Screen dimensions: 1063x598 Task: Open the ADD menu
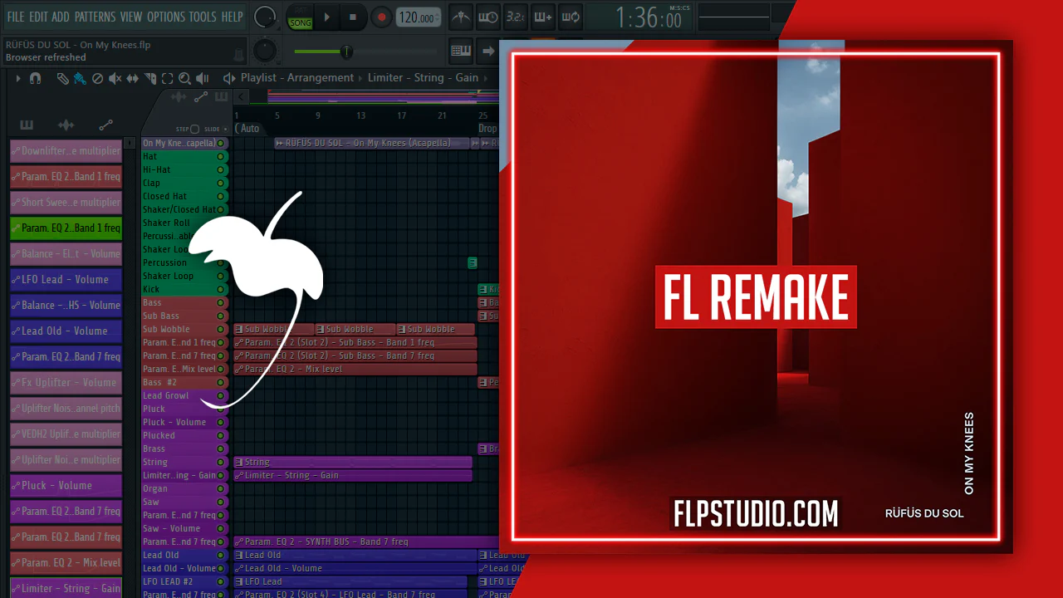point(61,17)
